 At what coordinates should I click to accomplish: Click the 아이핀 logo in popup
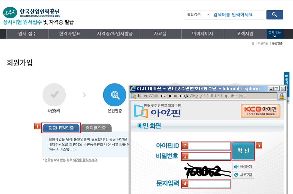(x=157, y=111)
